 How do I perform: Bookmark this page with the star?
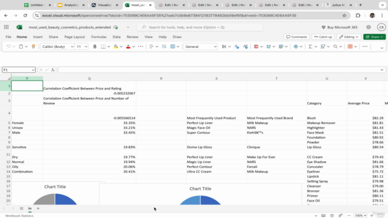point(344,16)
